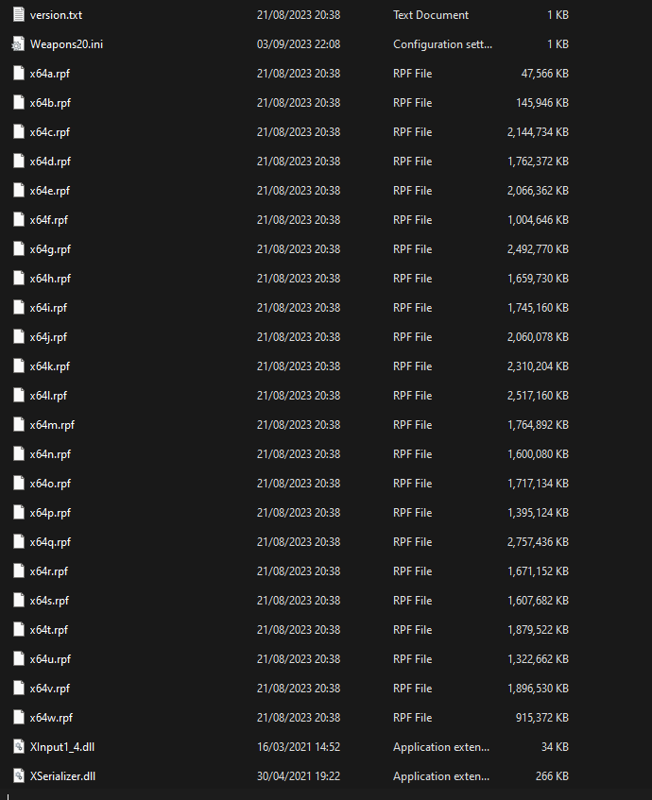Click the x64e.rpf file icon
The height and width of the screenshot is (800, 652).
tap(18, 190)
